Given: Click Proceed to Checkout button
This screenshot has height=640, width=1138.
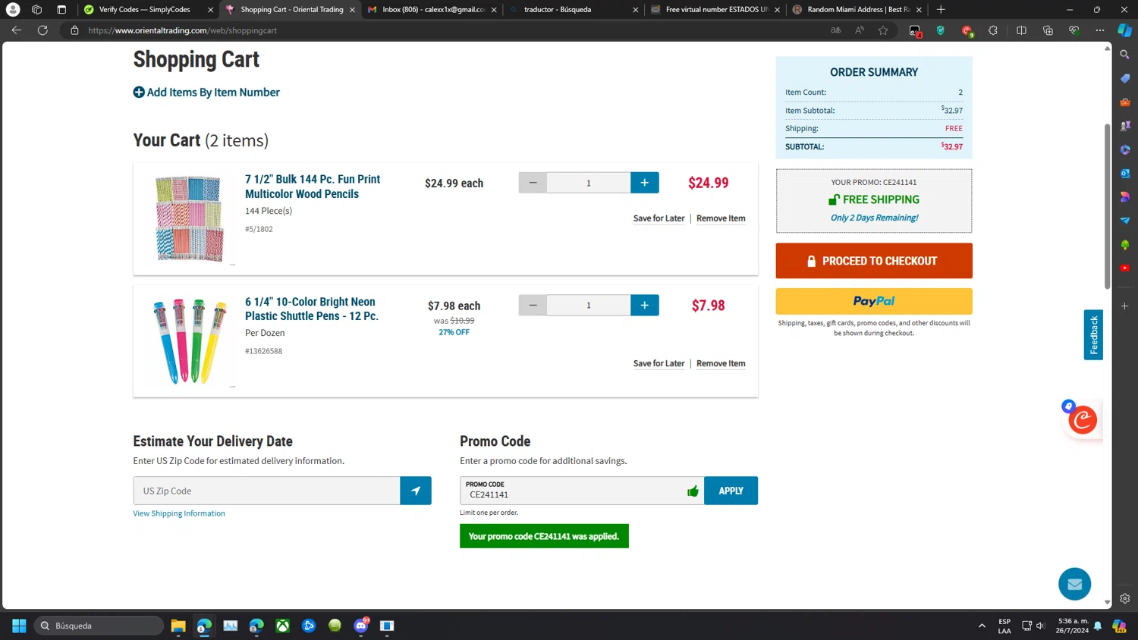Looking at the screenshot, I should coord(874,261).
